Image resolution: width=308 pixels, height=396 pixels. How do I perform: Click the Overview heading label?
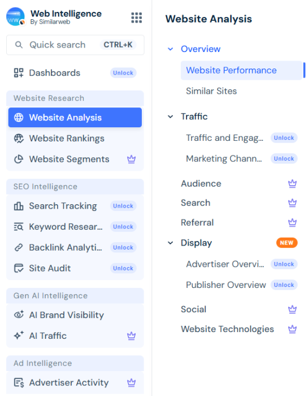point(201,49)
